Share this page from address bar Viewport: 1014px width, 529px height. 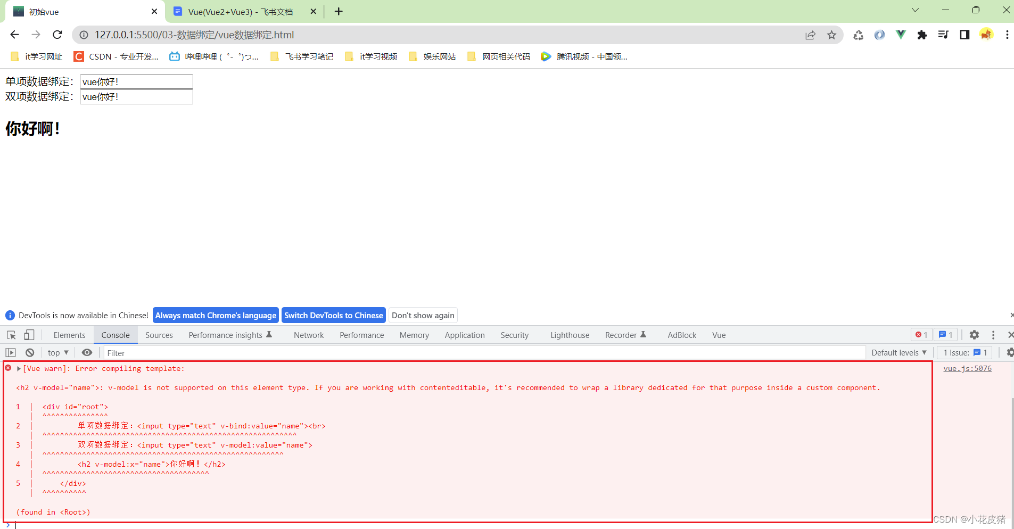810,35
